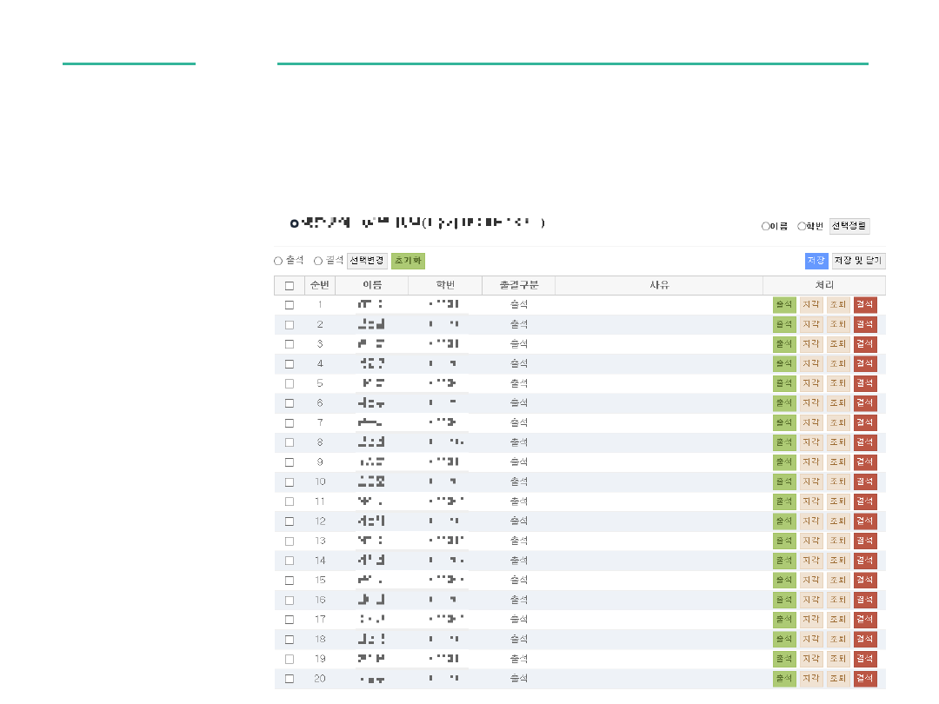Mark row 5 as 조퇴 (early leave)

tap(837, 383)
